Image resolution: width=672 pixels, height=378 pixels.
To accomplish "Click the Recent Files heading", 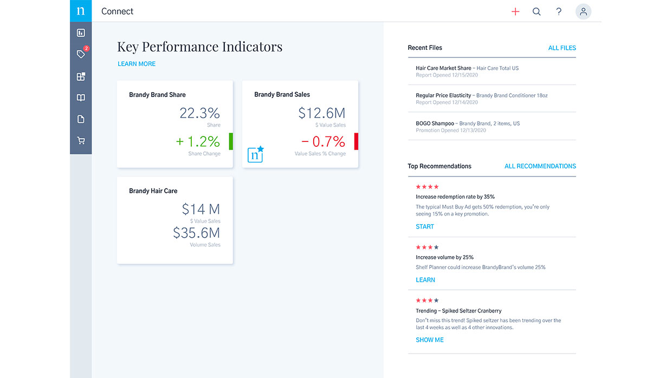I will point(425,48).
